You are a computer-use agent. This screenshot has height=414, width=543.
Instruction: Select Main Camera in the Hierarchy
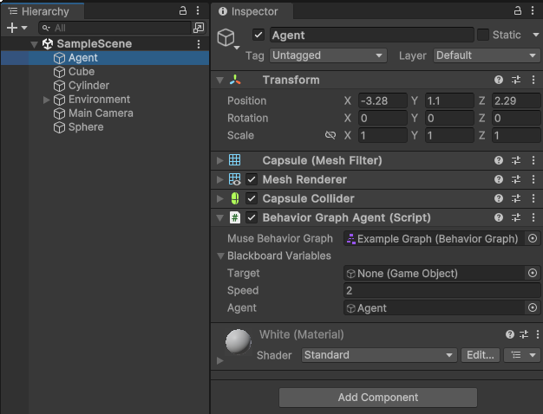101,113
